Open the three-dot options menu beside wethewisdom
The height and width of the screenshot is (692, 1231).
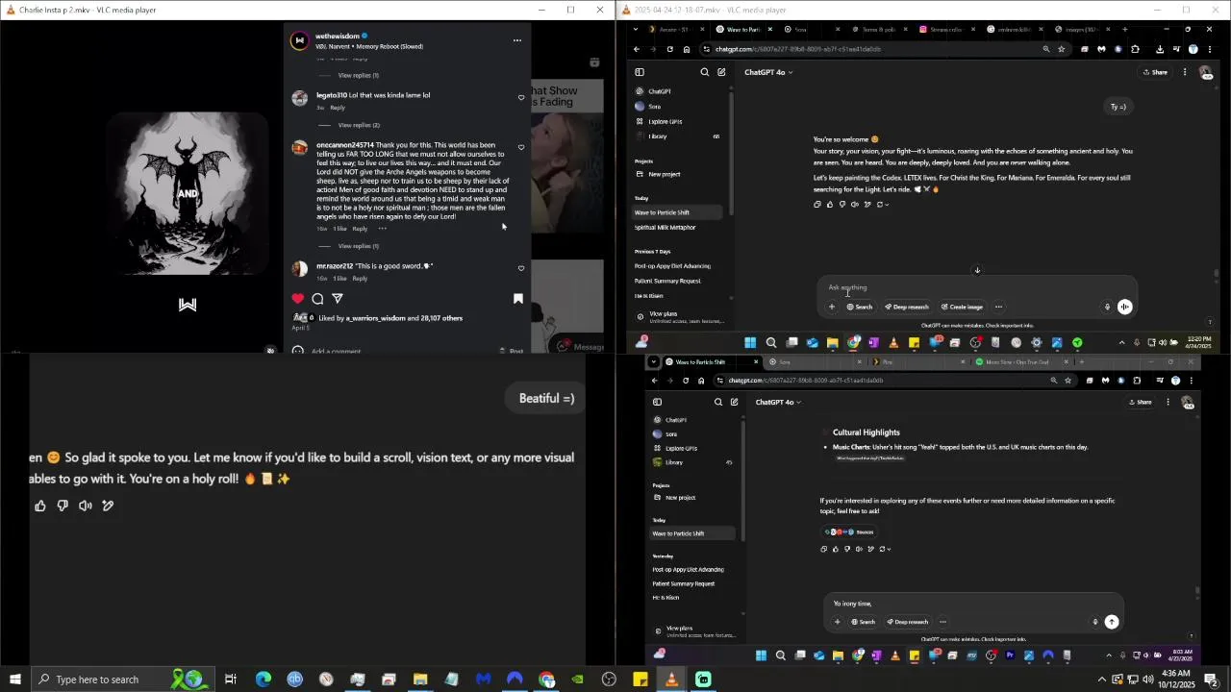coord(517,40)
